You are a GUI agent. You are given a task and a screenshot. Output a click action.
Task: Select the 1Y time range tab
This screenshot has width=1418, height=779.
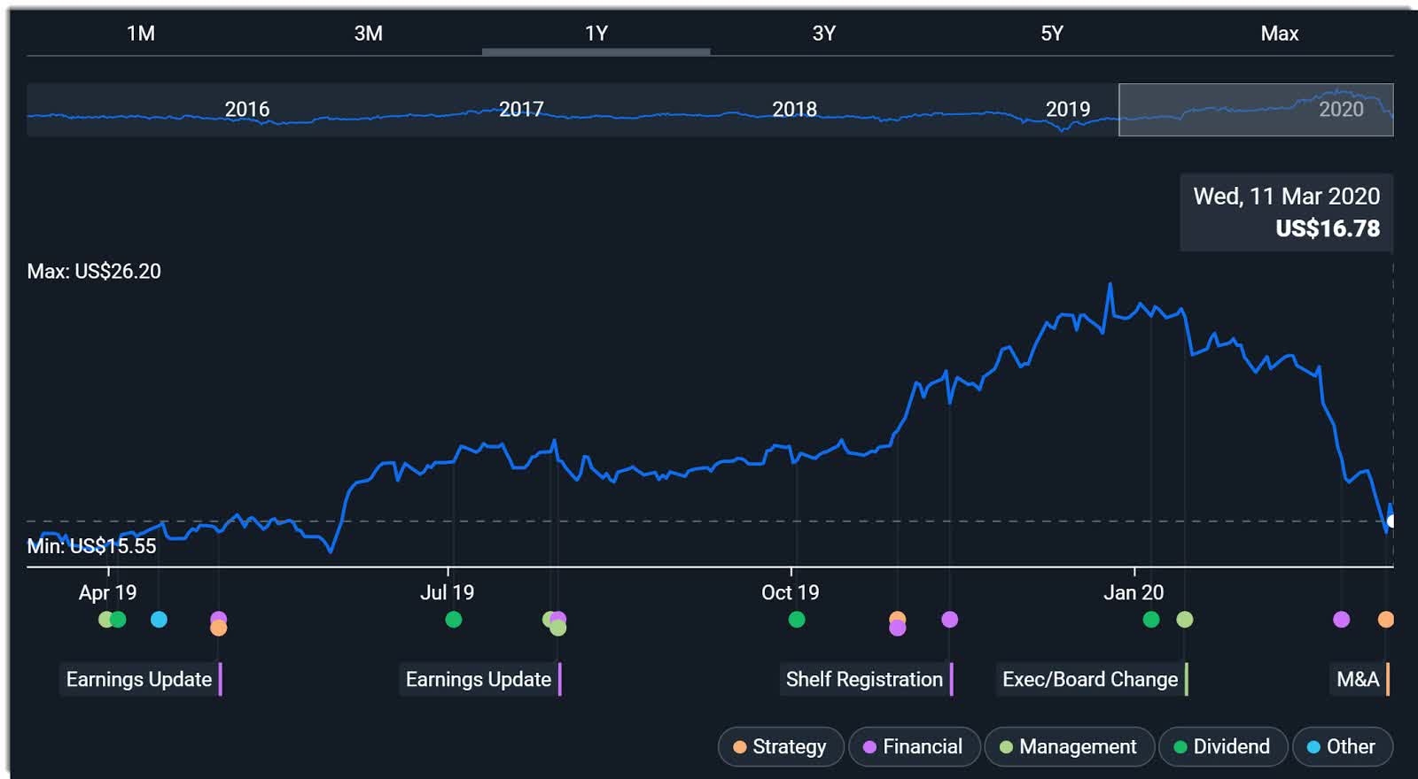pyautogui.click(x=596, y=34)
